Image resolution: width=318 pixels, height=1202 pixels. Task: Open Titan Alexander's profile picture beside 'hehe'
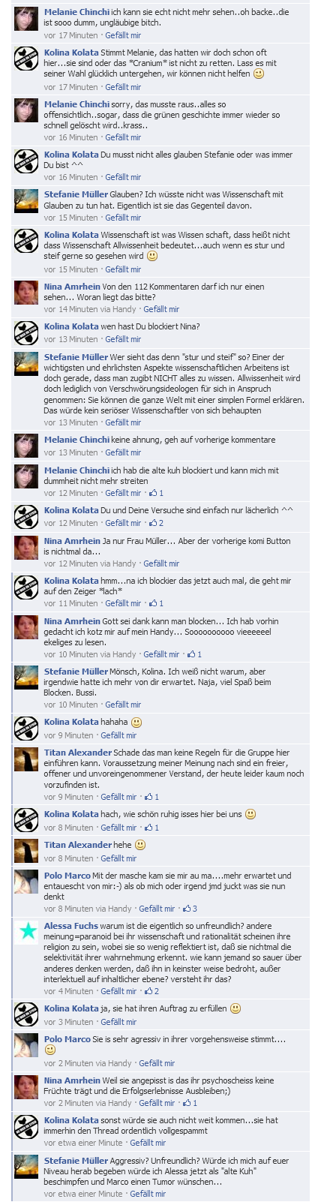click(26, 851)
